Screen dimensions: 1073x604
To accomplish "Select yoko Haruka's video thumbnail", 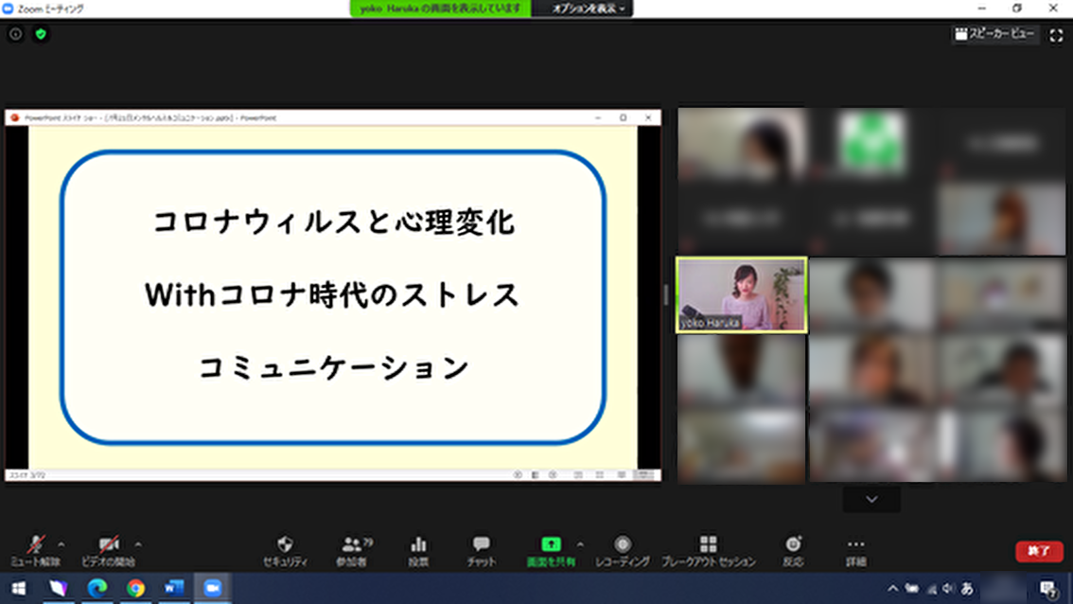I will tap(741, 295).
